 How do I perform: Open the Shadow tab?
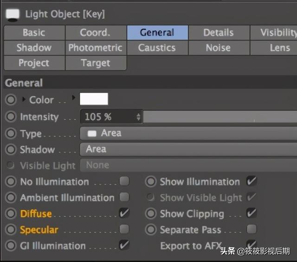coord(34,48)
